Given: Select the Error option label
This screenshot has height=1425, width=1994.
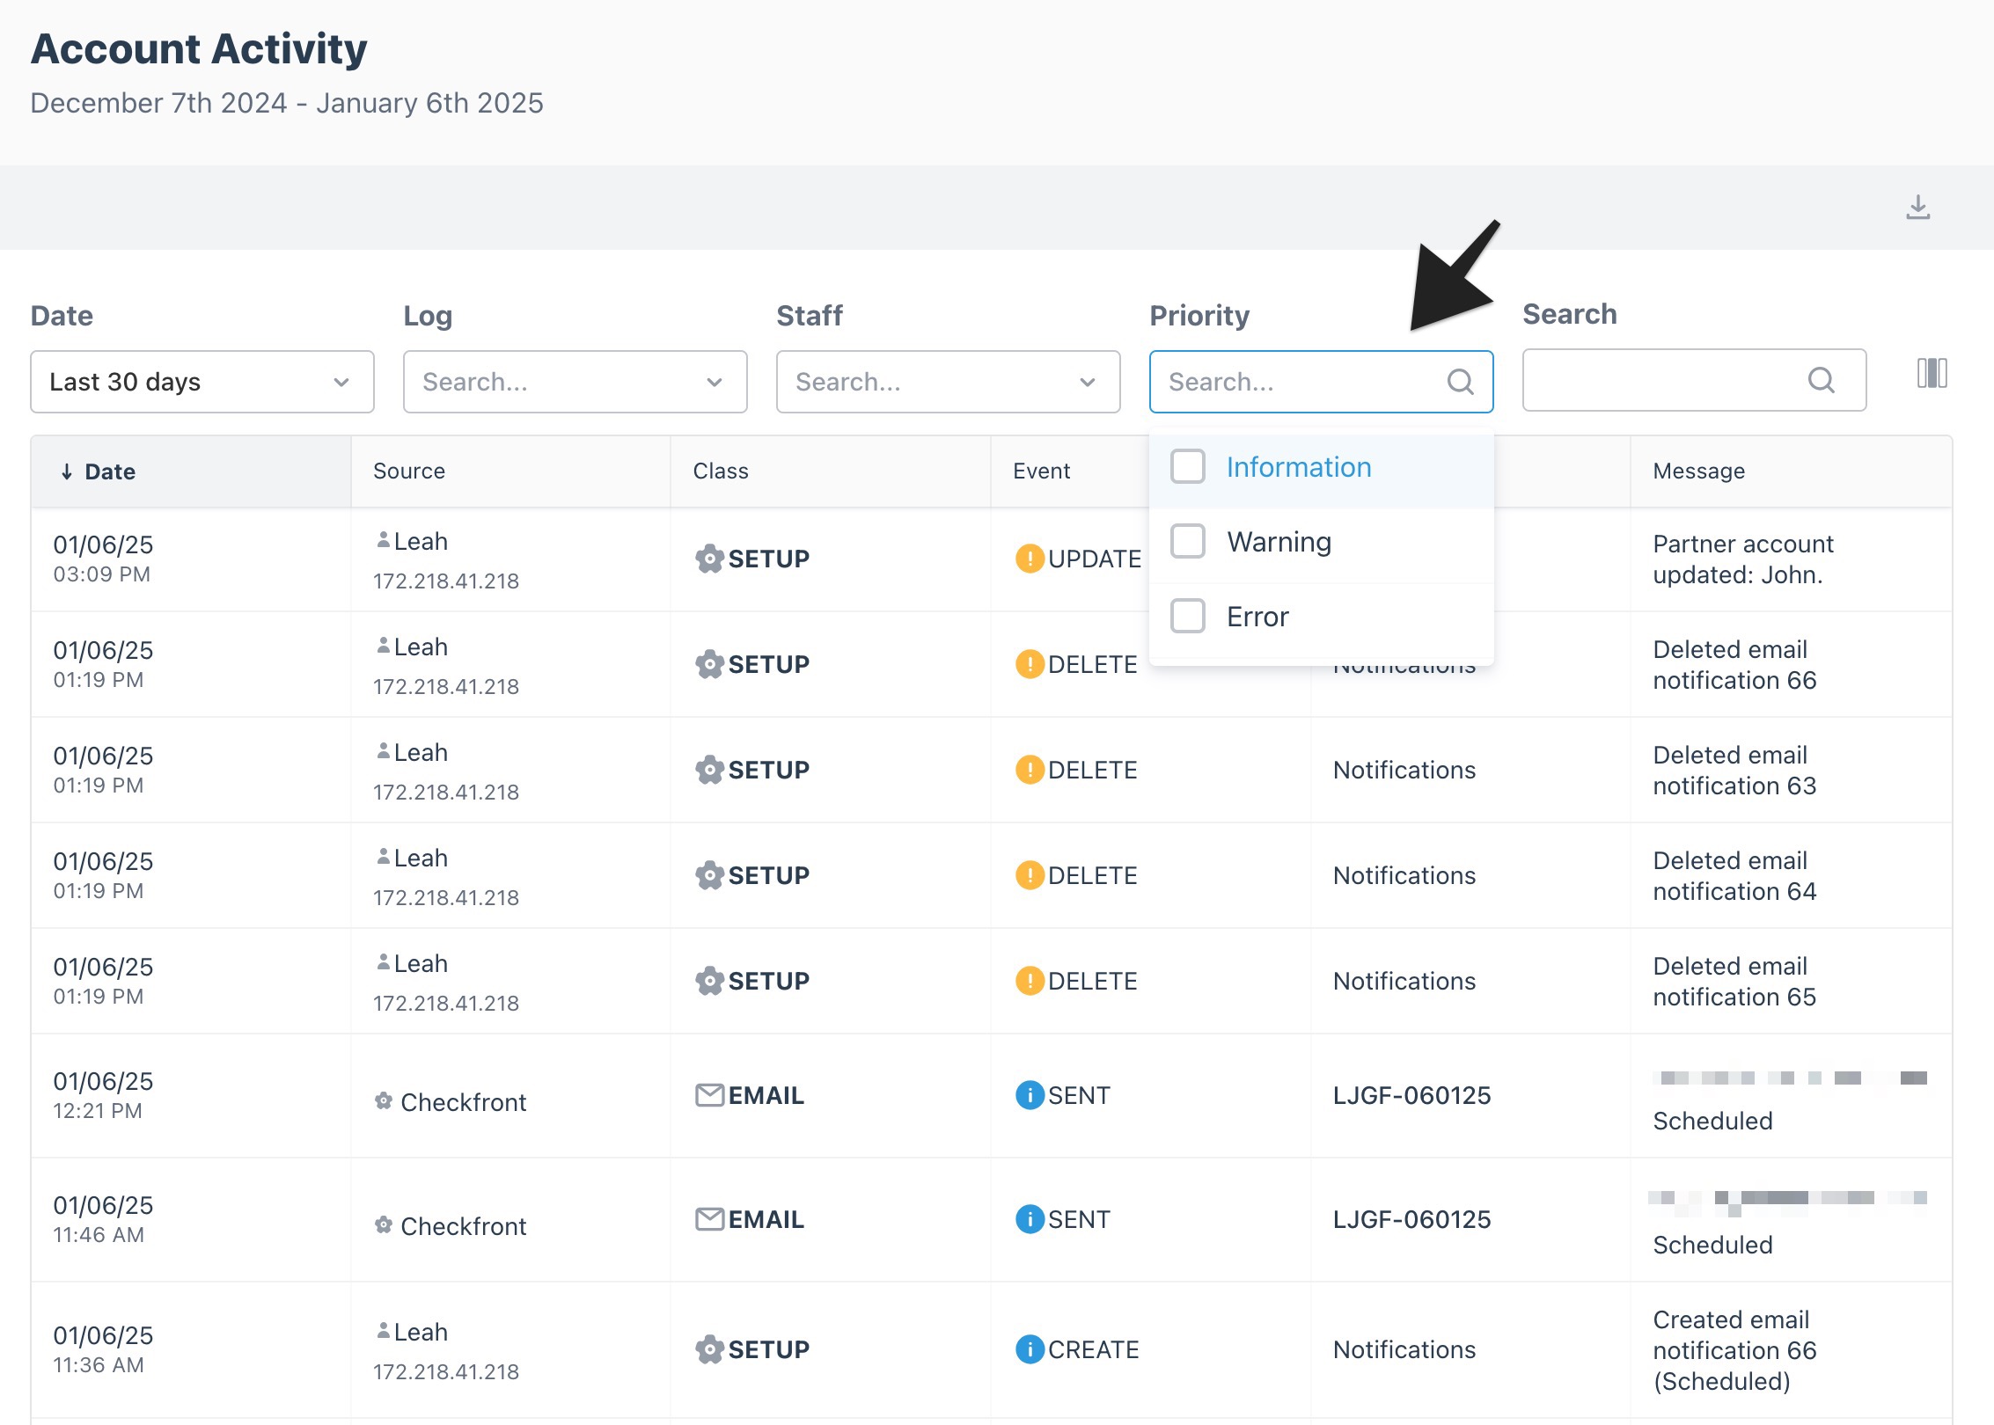Looking at the screenshot, I should tap(1257, 617).
